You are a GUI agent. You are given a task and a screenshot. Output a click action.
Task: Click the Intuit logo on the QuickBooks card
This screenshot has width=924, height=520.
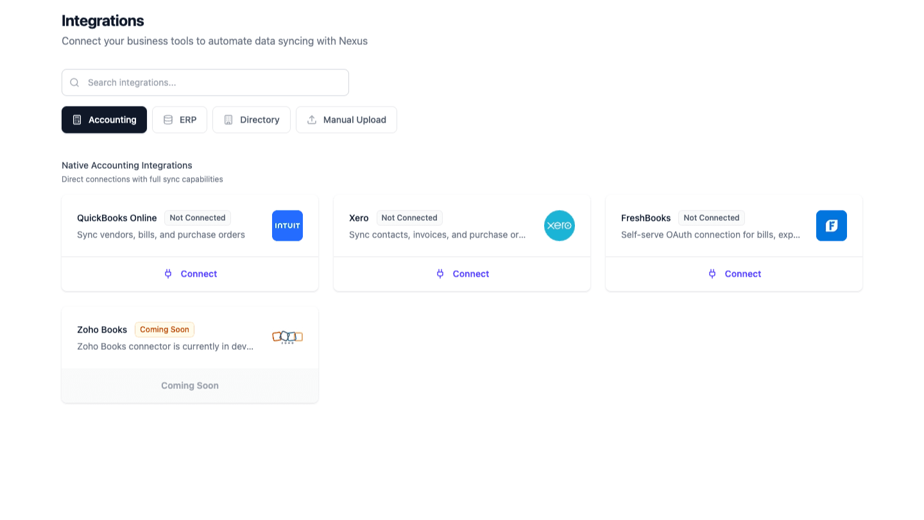coord(287,225)
